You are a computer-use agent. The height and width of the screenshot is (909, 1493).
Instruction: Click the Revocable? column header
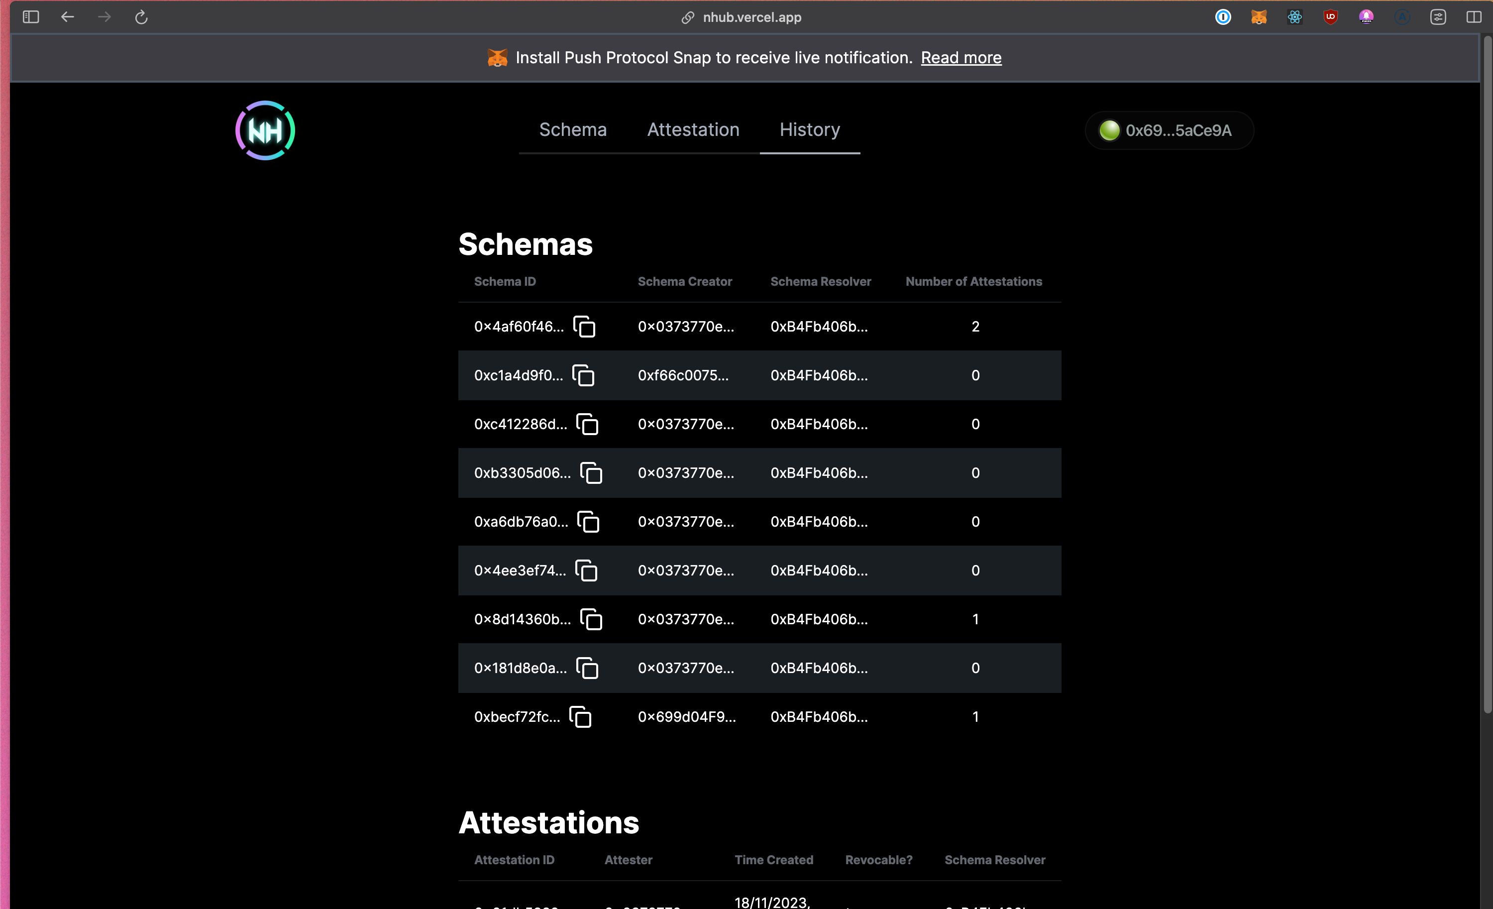click(878, 859)
